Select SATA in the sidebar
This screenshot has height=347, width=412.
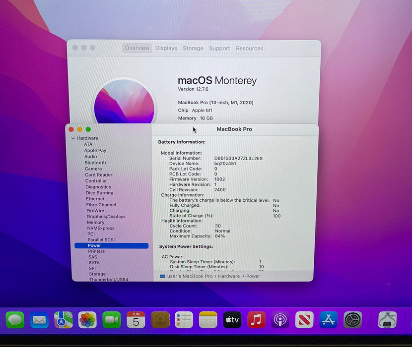94,263
